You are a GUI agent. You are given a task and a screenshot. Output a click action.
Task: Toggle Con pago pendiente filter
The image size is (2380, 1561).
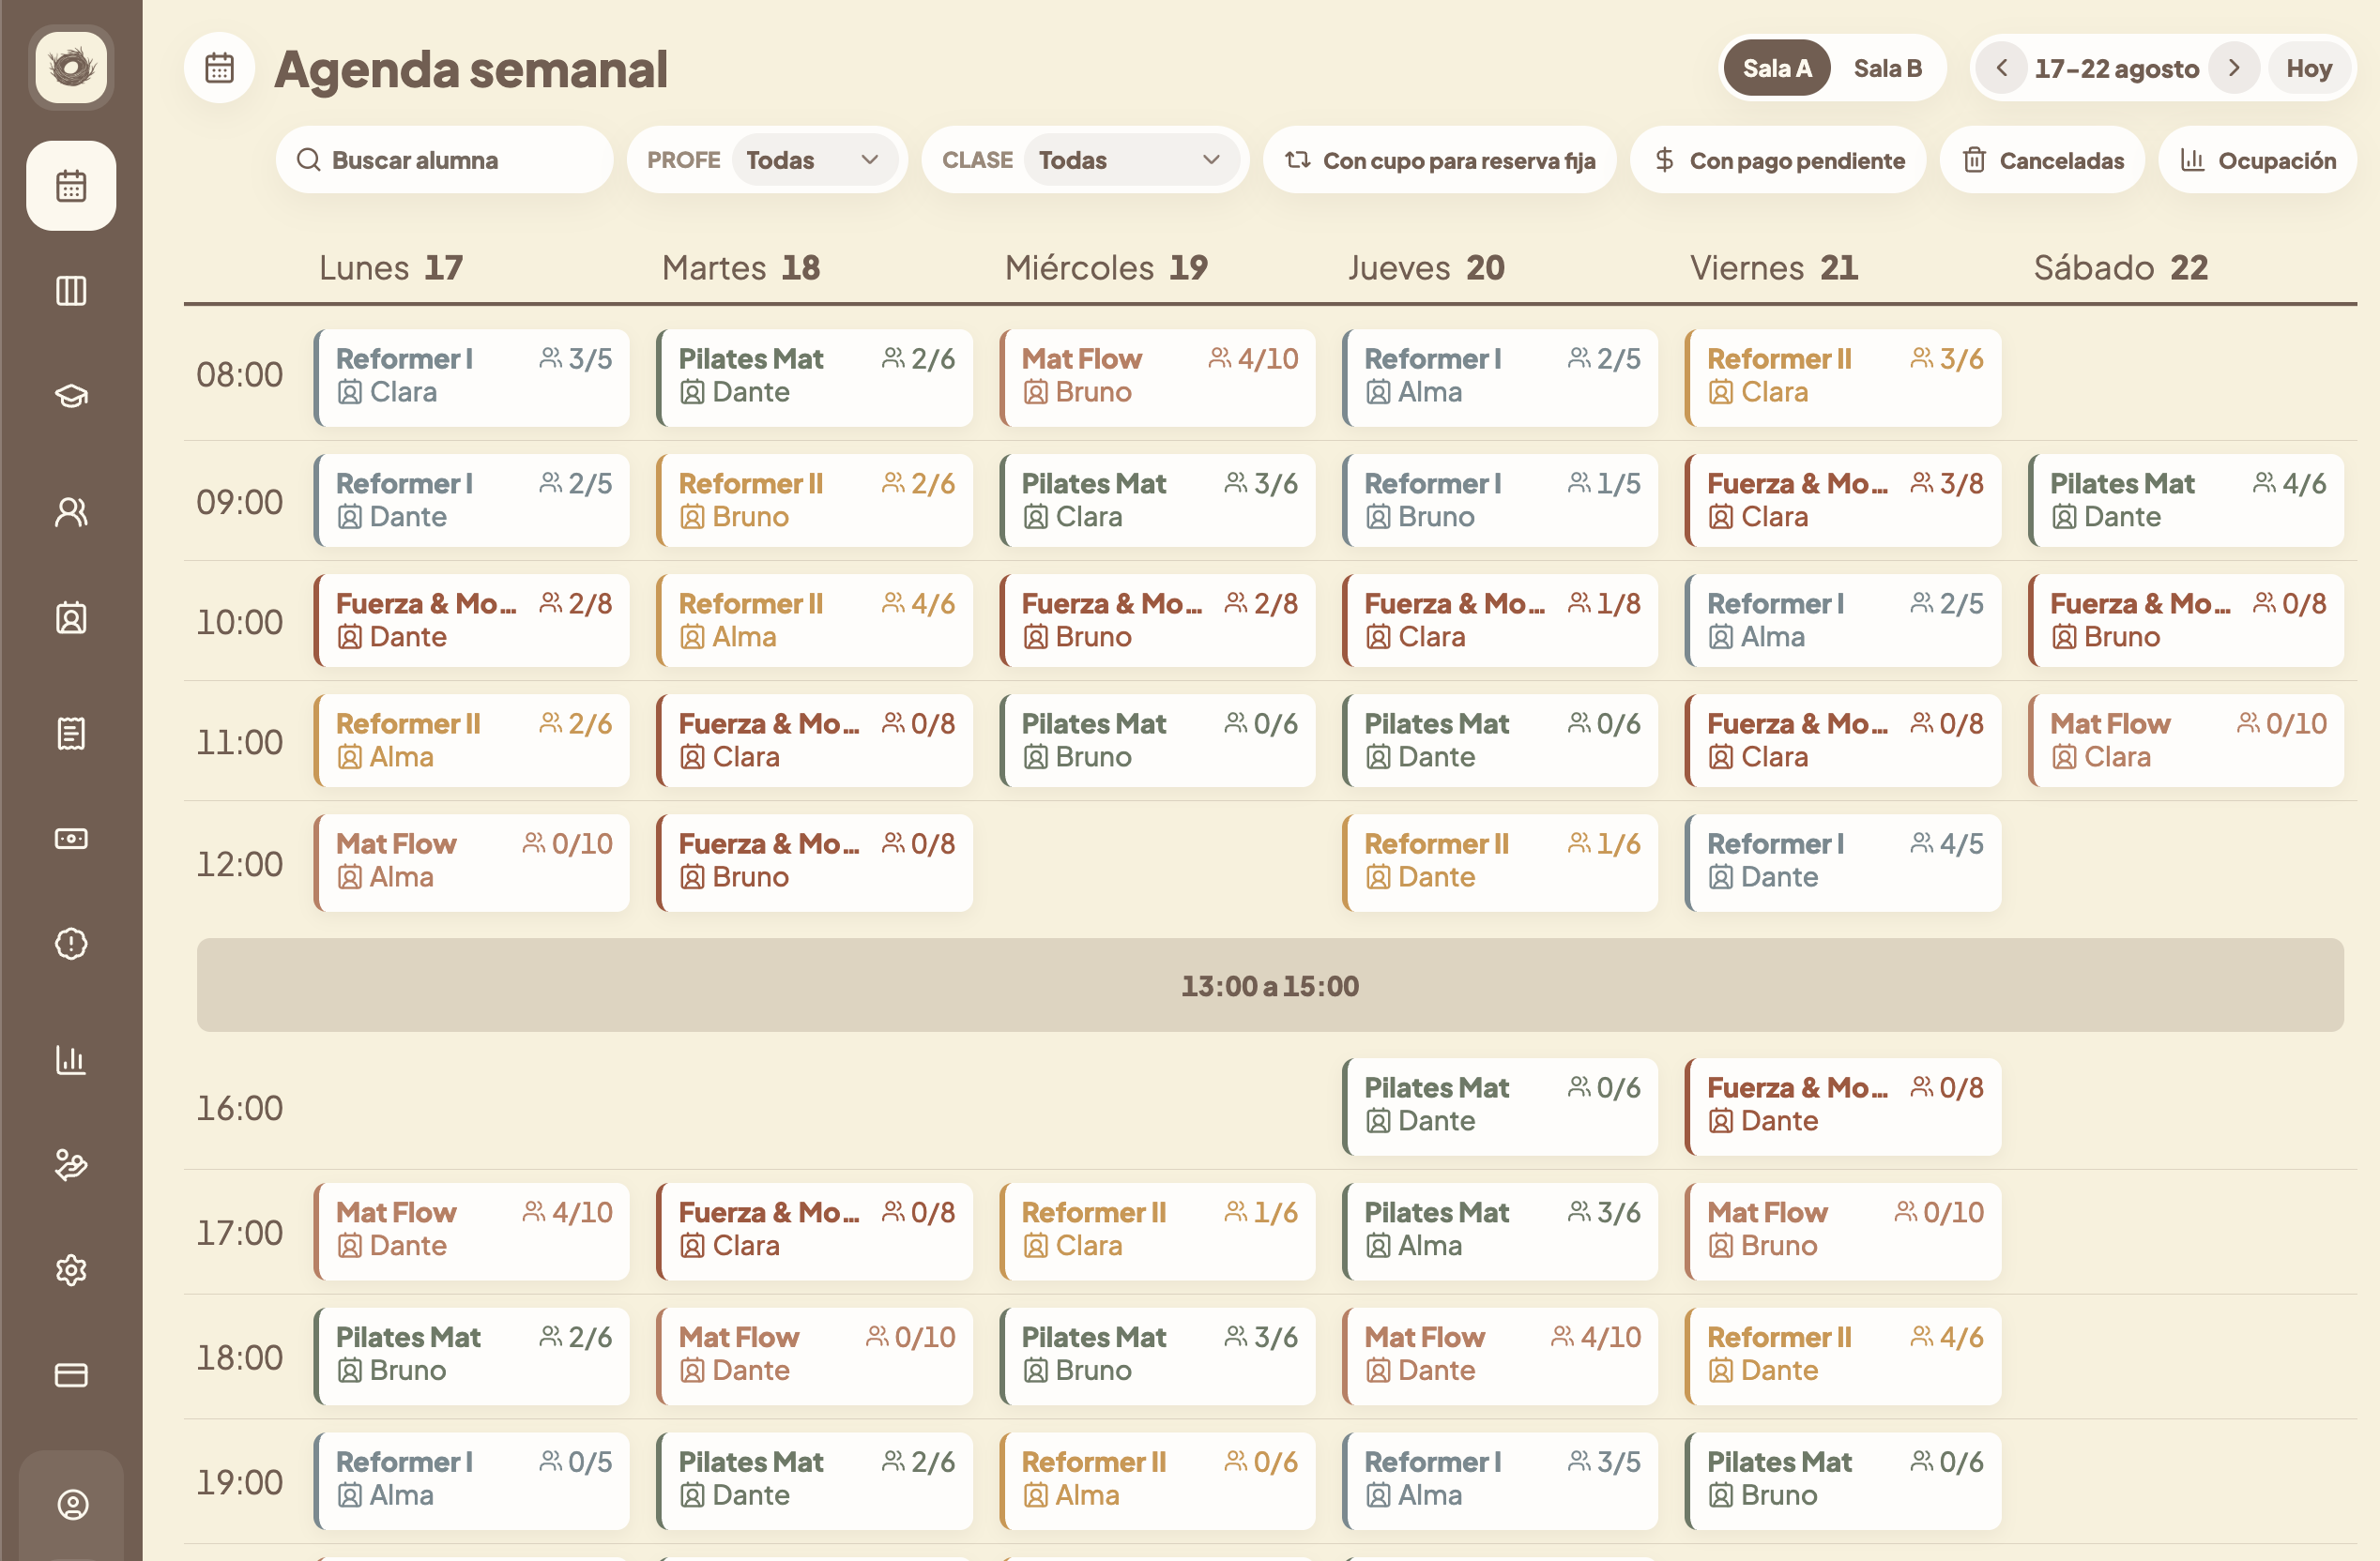pos(1778,159)
